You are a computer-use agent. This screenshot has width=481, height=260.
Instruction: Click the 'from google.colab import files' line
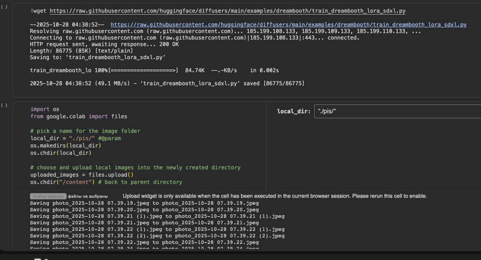[x=78, y=116]
